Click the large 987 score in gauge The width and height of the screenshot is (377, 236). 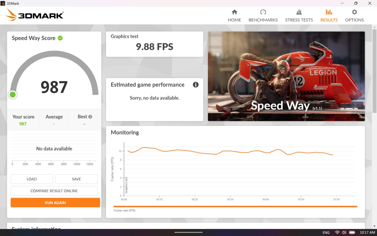(x=54, y=87)
